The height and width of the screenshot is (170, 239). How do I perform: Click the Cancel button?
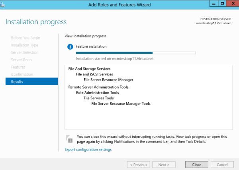[222, 165]
